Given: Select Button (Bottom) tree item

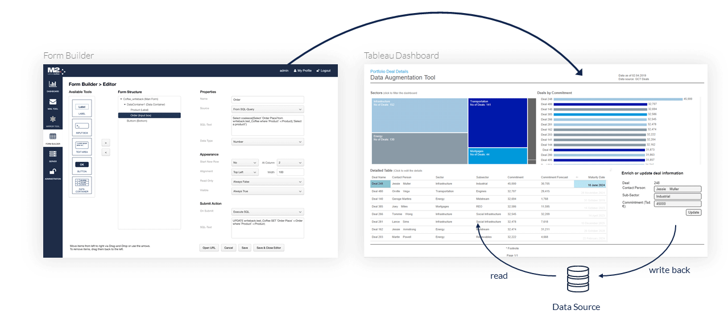Looking at the screenshot, I should pyautogui.click(x=137, y=121).
